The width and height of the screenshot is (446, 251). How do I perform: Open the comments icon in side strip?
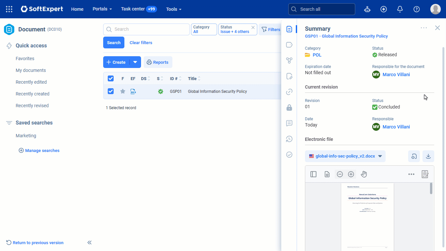(289, 123)
